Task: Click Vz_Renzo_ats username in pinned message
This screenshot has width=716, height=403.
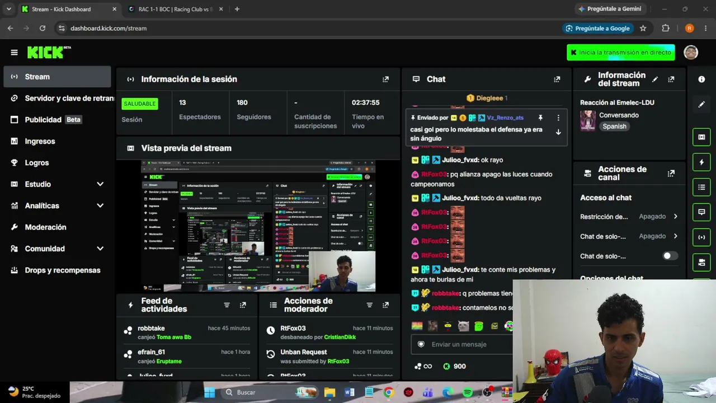Action: [505, 118]
